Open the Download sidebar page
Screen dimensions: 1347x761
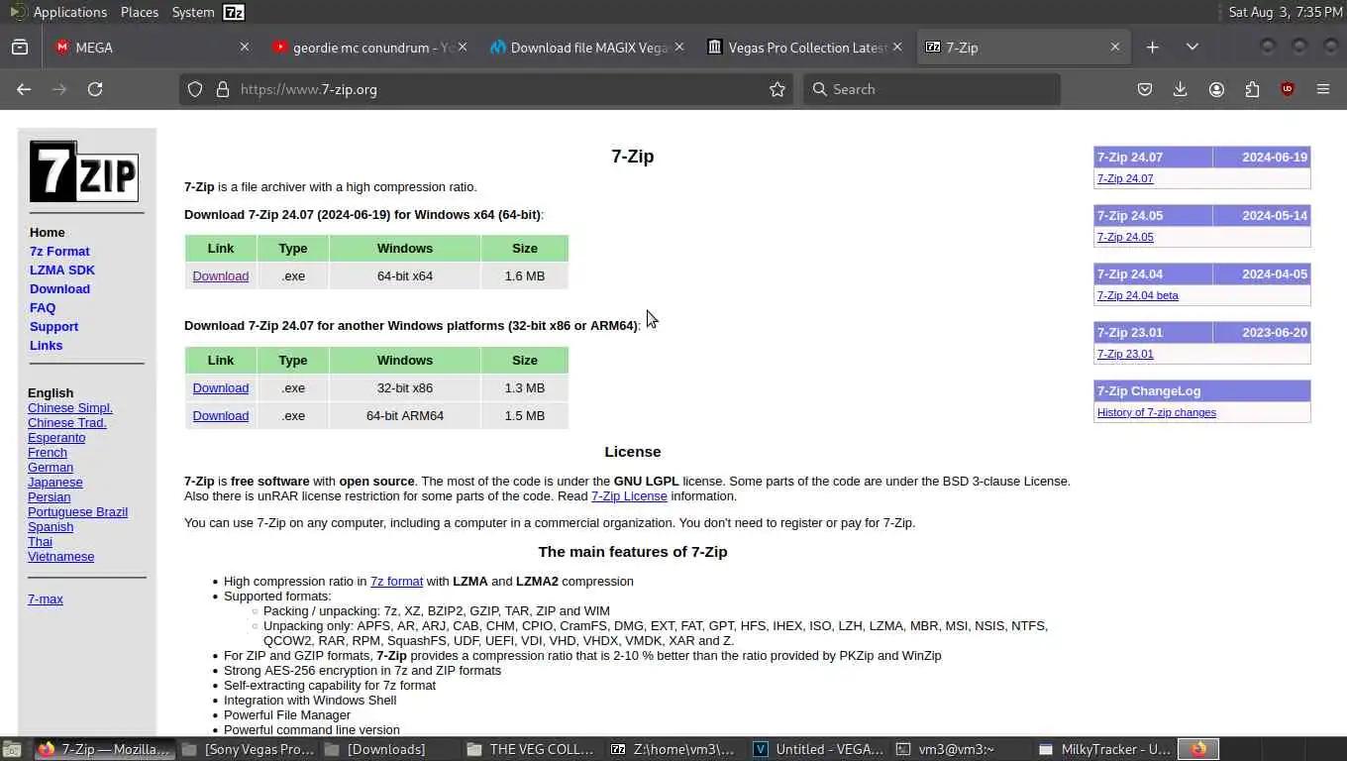pos(59,288)
